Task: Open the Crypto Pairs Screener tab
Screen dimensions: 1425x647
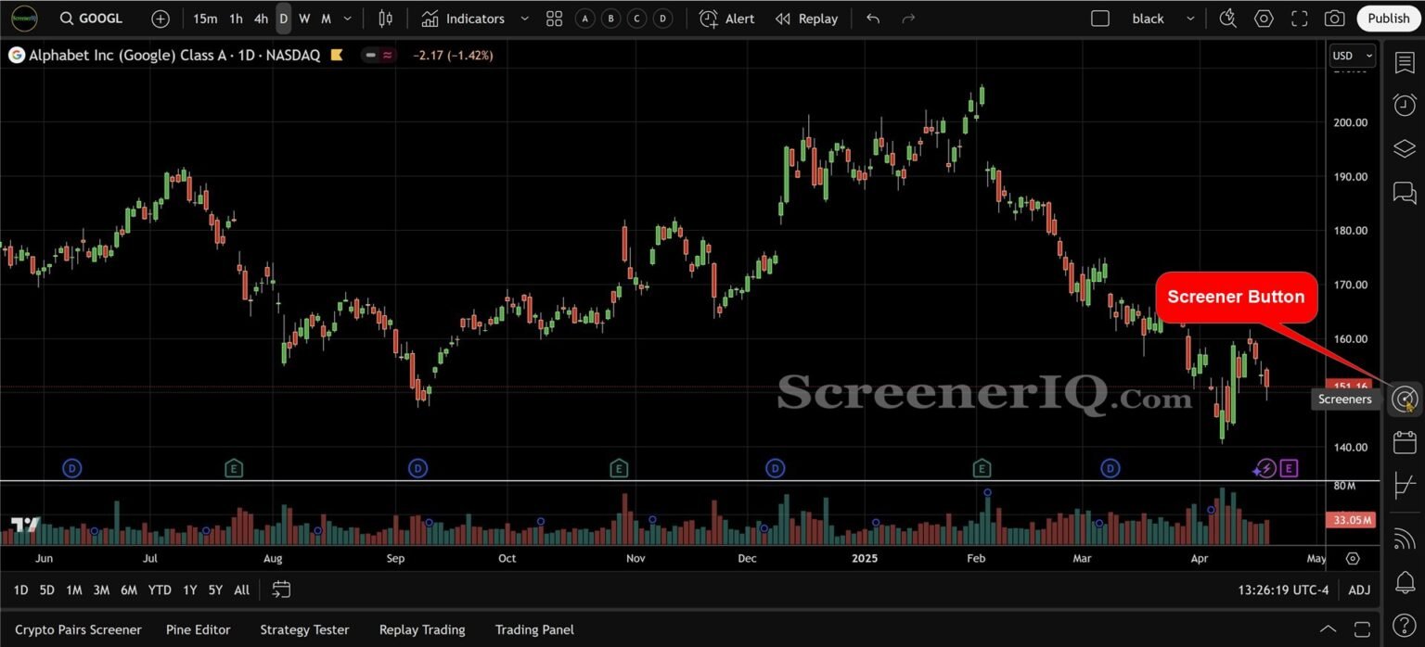Action: (78, 629)
